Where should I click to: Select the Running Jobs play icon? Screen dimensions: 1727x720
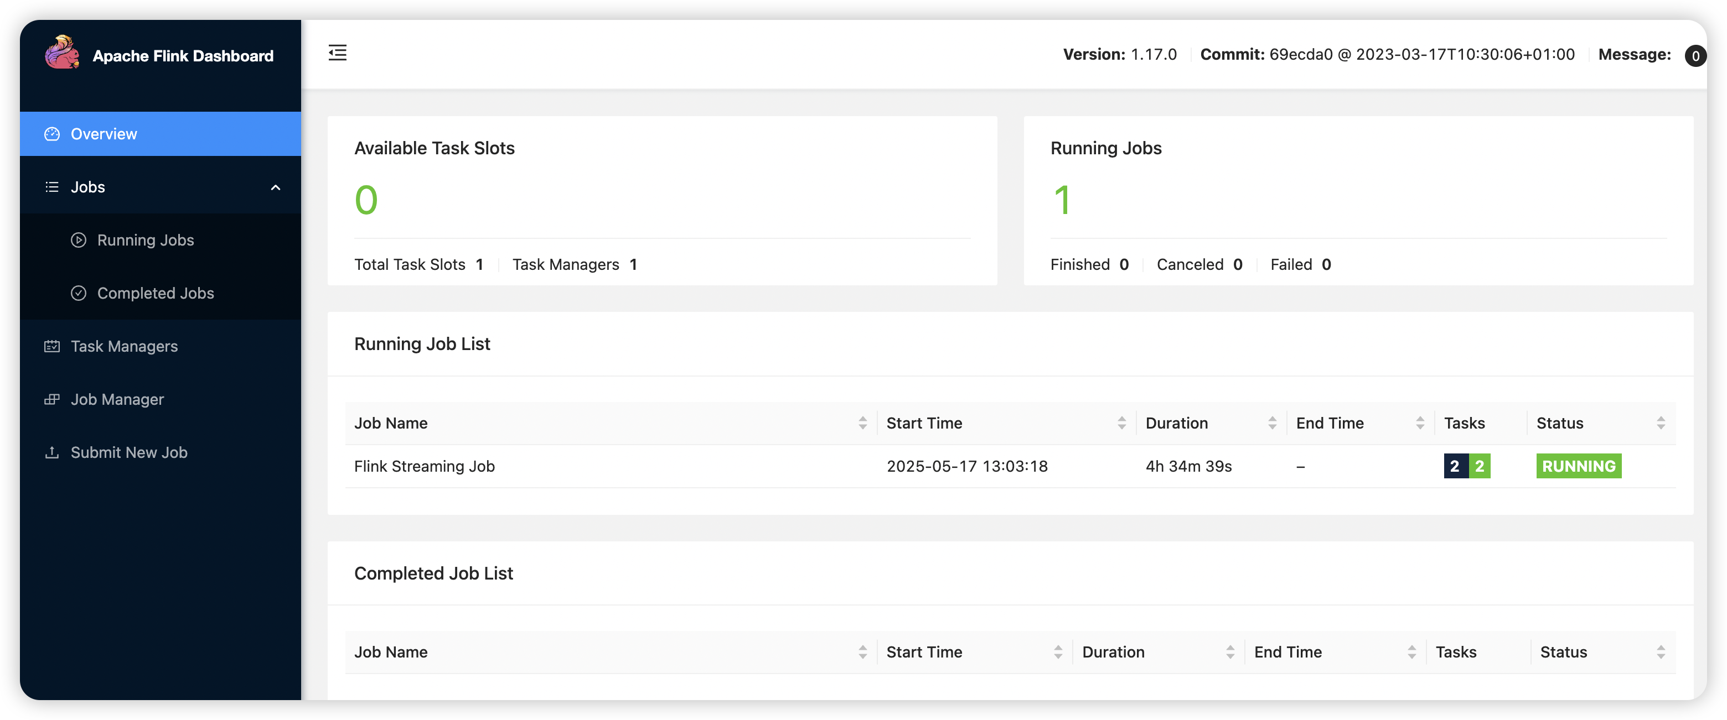[79, 240]
